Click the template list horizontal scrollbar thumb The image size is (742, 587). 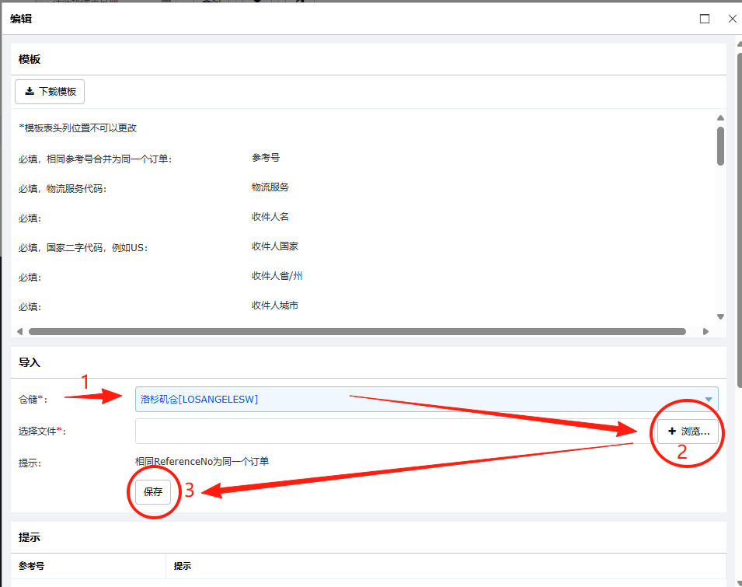coord(357,331)
